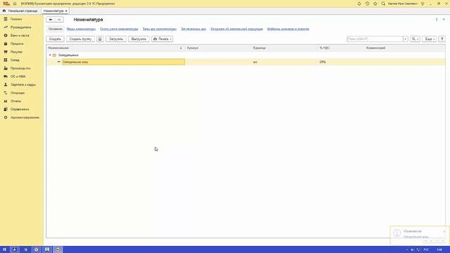Switch input language via РУС indicator
This screenshot has width=450, height=253.
[426, 250]
